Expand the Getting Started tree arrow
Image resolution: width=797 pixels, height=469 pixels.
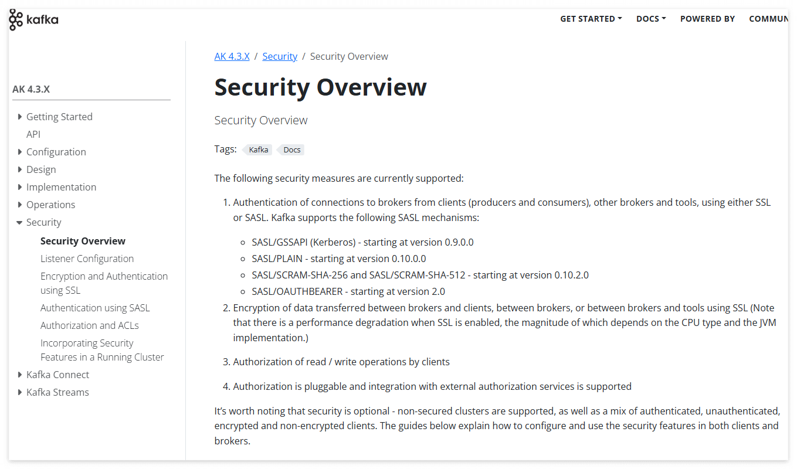(x=20, y=117)
